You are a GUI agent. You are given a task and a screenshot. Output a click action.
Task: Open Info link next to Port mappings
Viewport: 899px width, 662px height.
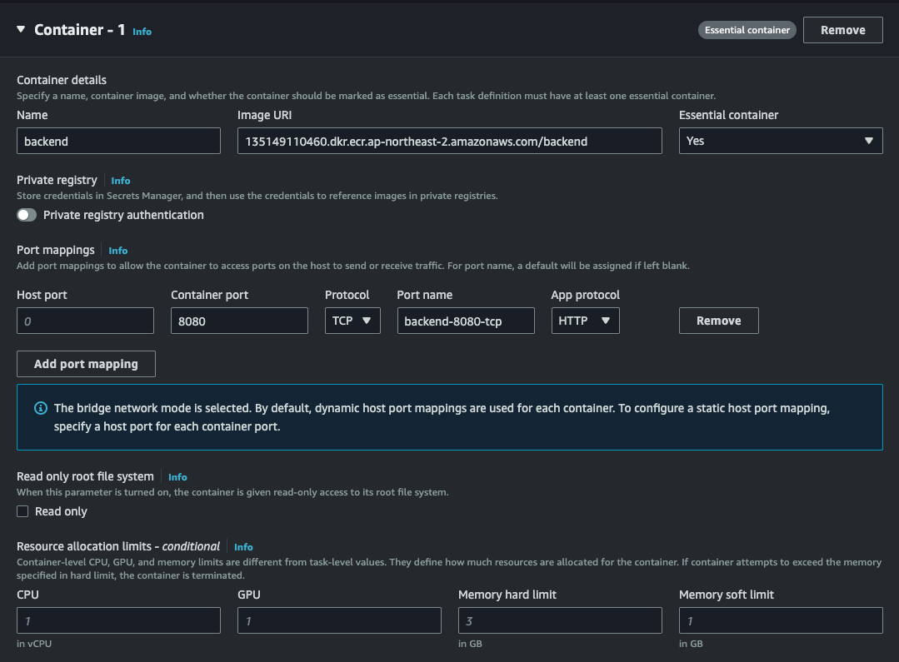point(118,251)
